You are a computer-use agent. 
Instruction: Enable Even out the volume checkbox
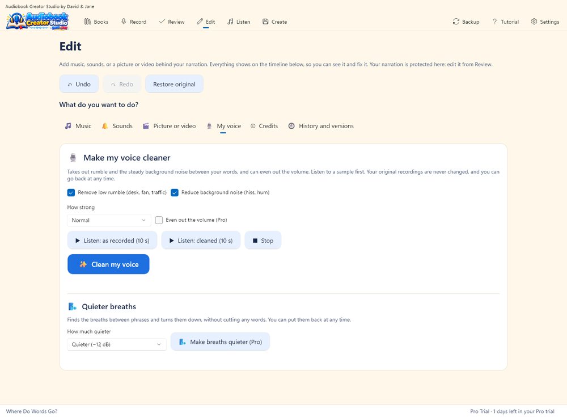click(x=159, y=220)
